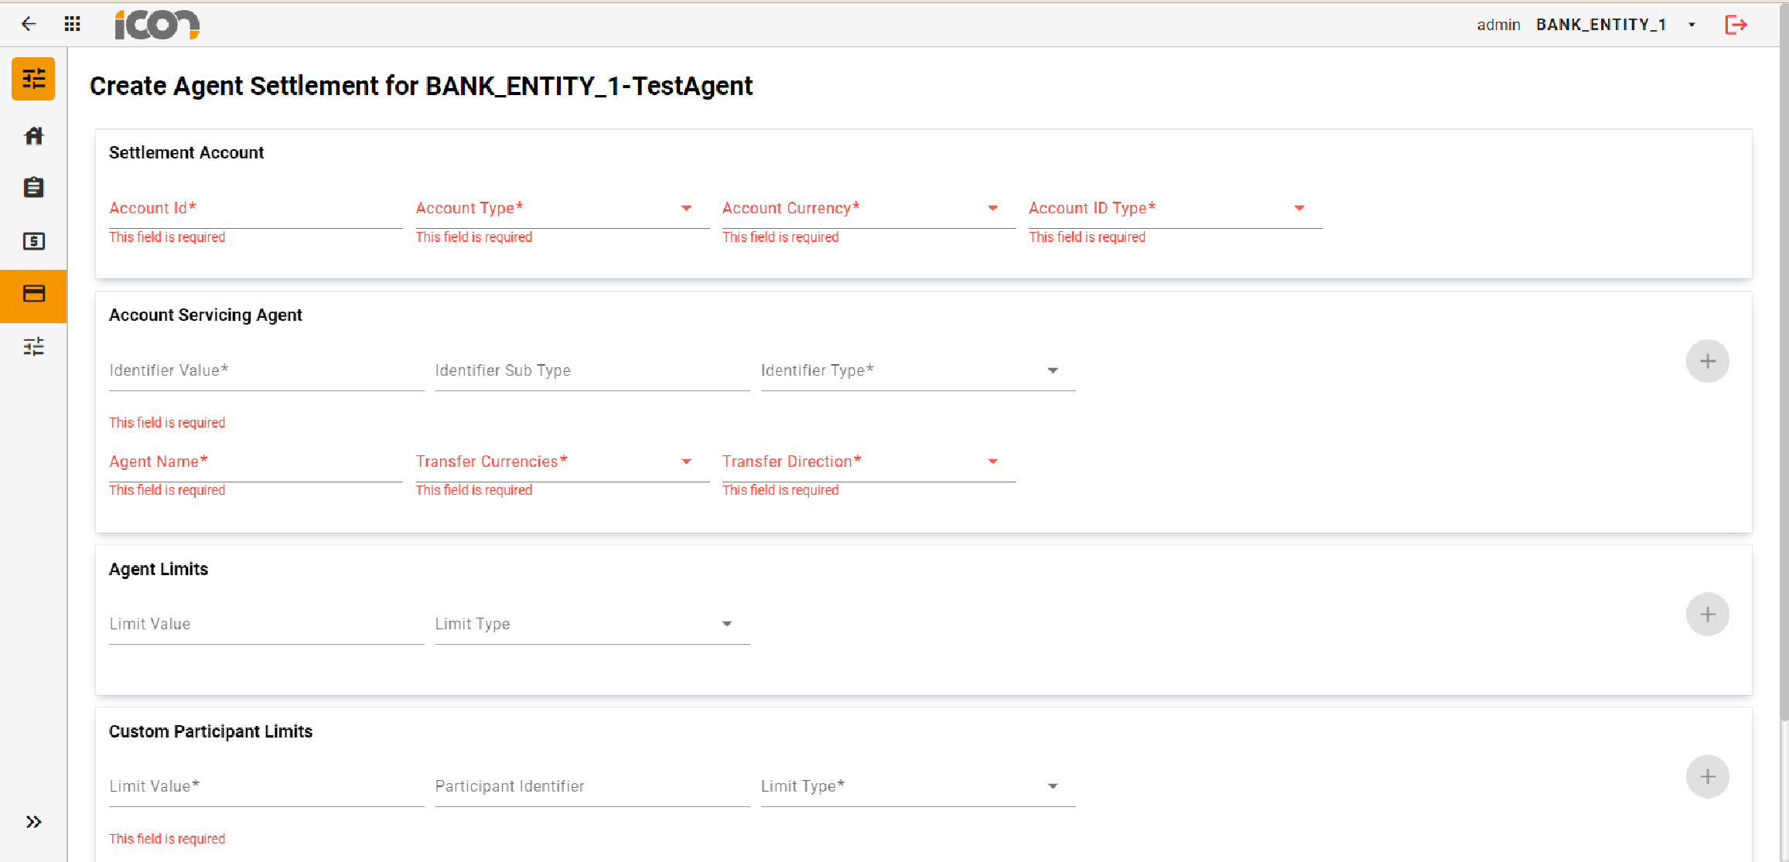Select the home icon in the sidebar
1789x862 pixels.
[x=33, y=136]
